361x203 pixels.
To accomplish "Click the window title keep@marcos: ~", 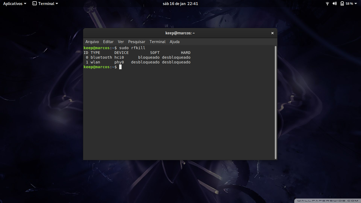I will [180, 33].
